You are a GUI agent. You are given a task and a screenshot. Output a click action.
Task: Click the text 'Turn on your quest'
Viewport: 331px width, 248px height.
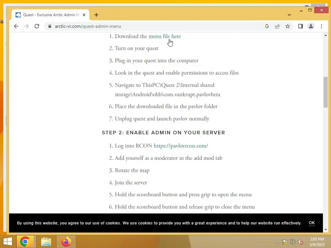[x=136, y=48]
